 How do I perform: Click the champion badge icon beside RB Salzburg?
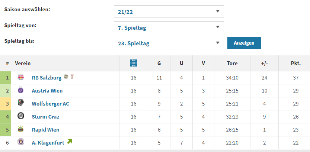[66, 77]
